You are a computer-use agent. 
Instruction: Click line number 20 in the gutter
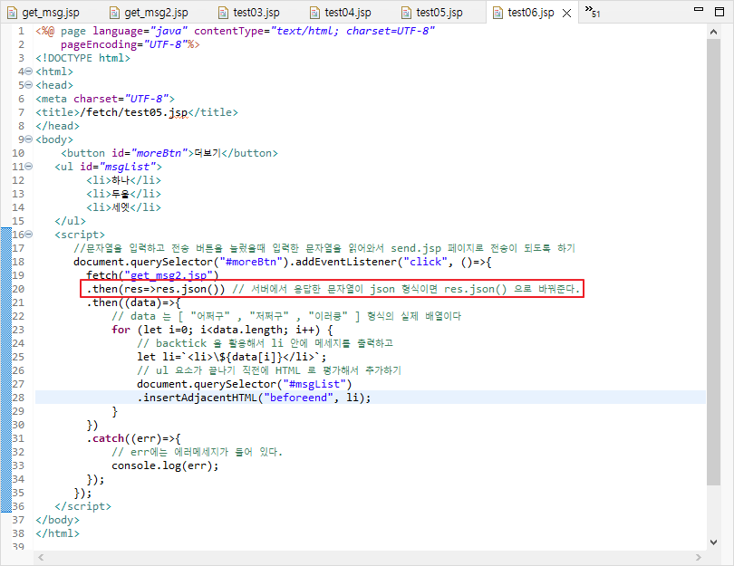click(18, 289)
